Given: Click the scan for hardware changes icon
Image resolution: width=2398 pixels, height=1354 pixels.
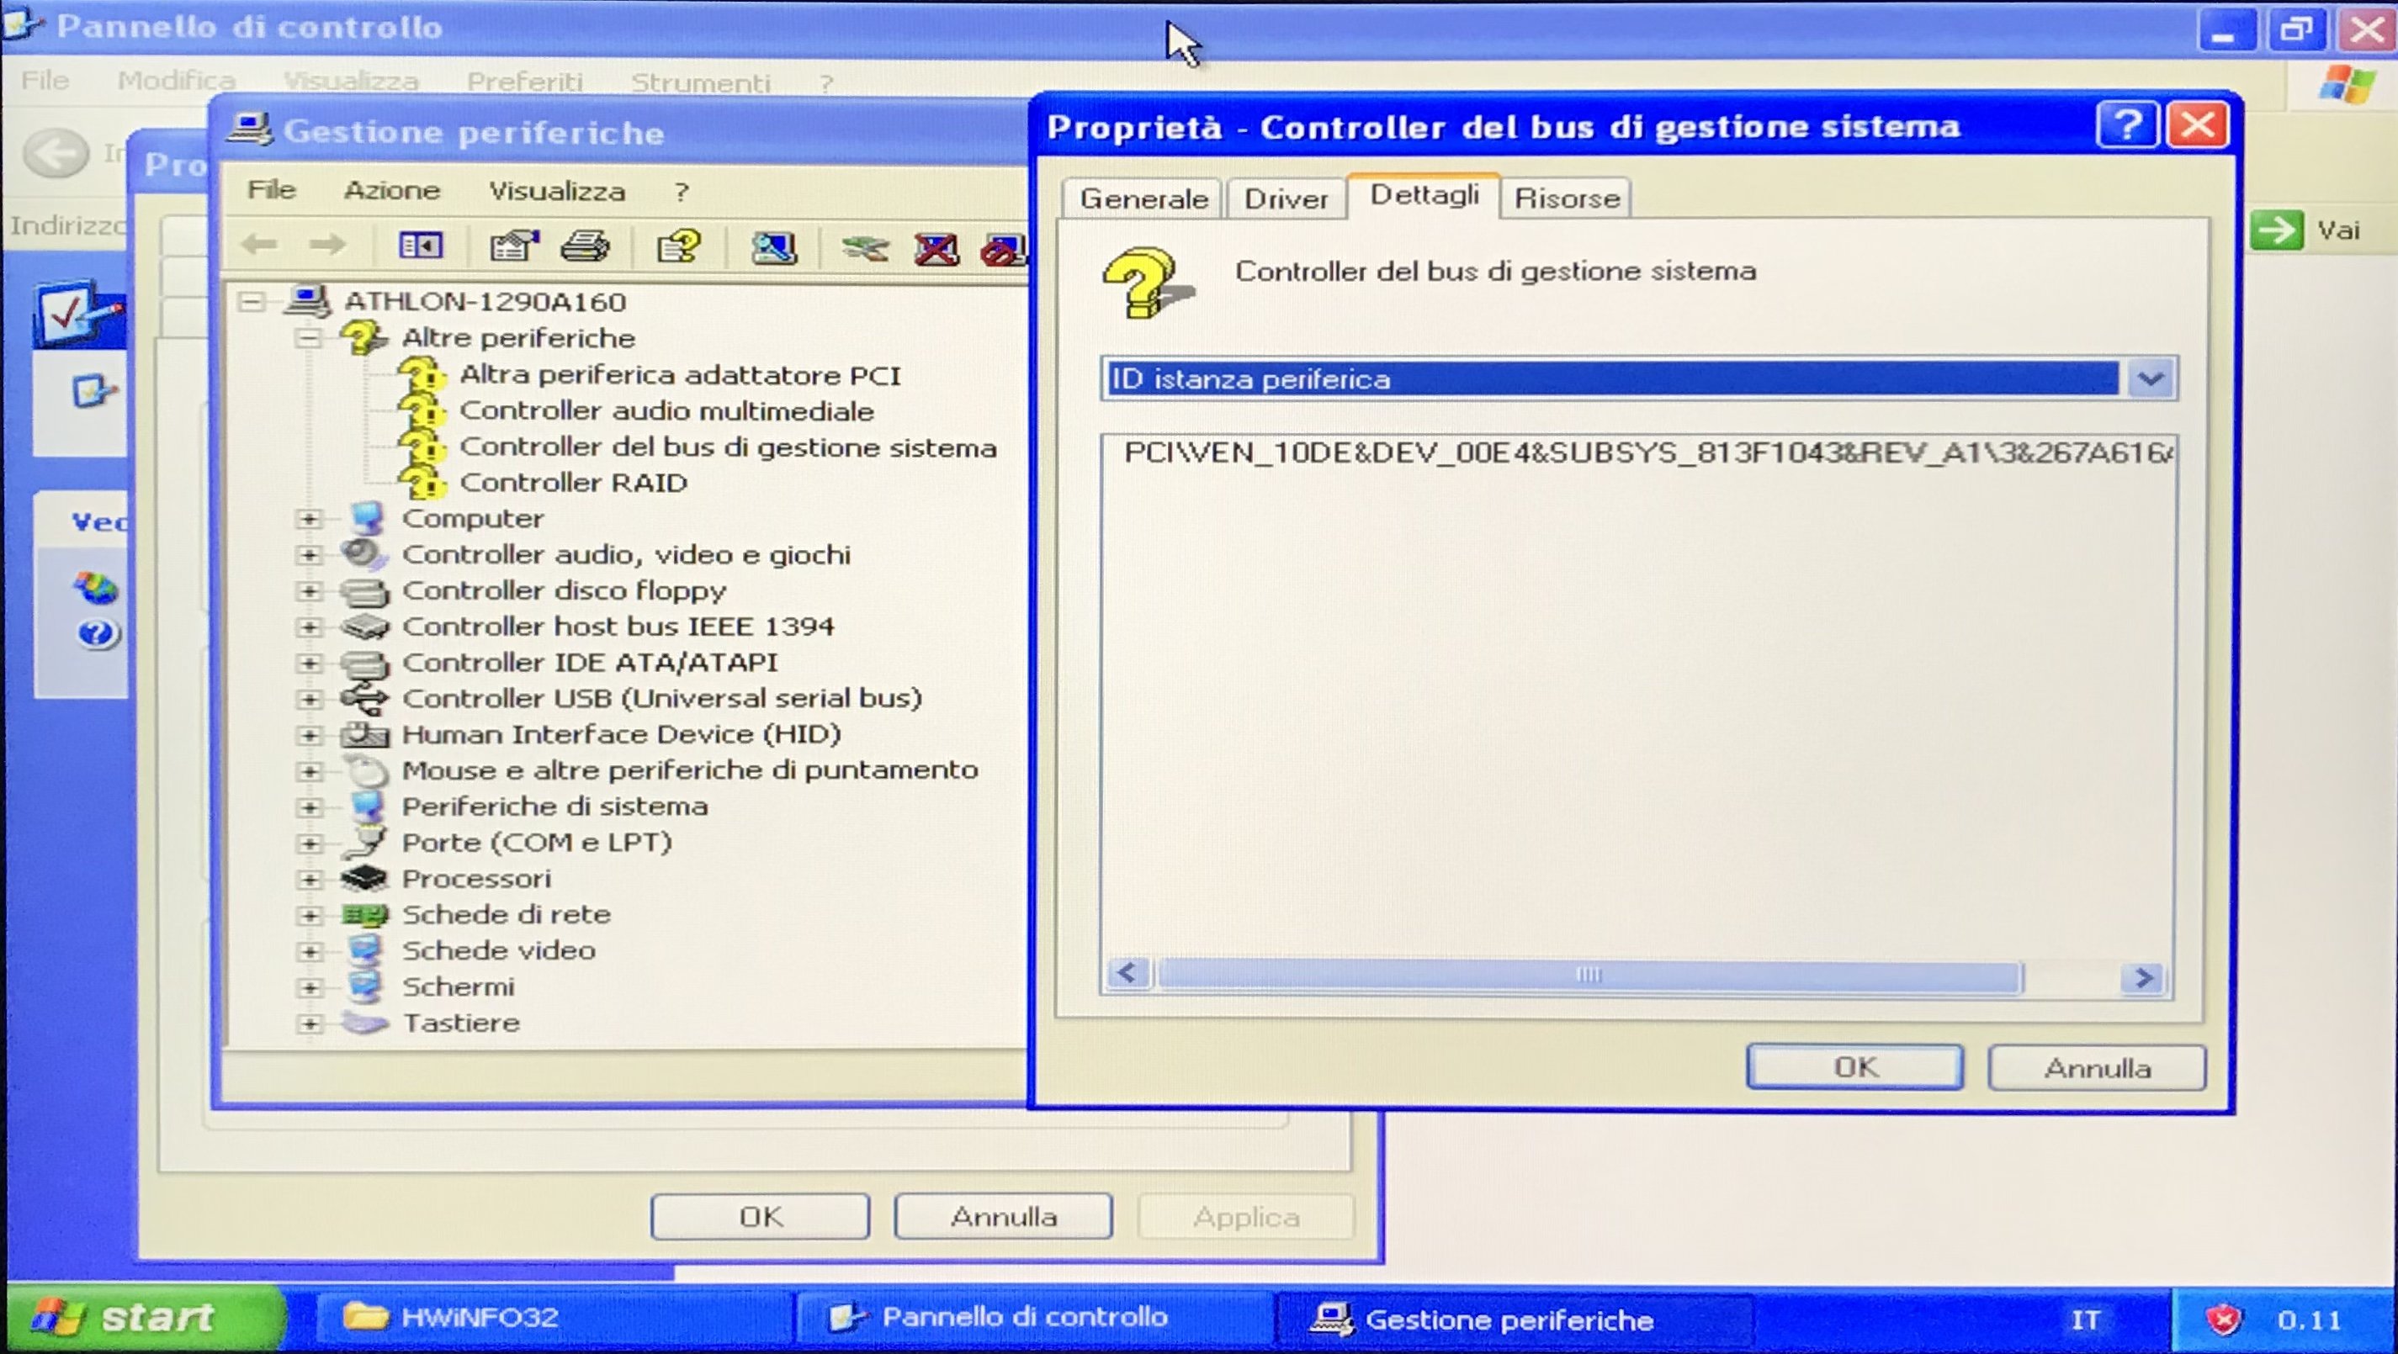Looking at the screenshot, I should [773, 247].
